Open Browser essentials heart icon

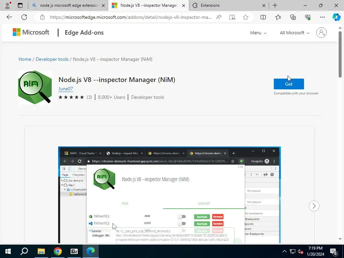[308, 17]
